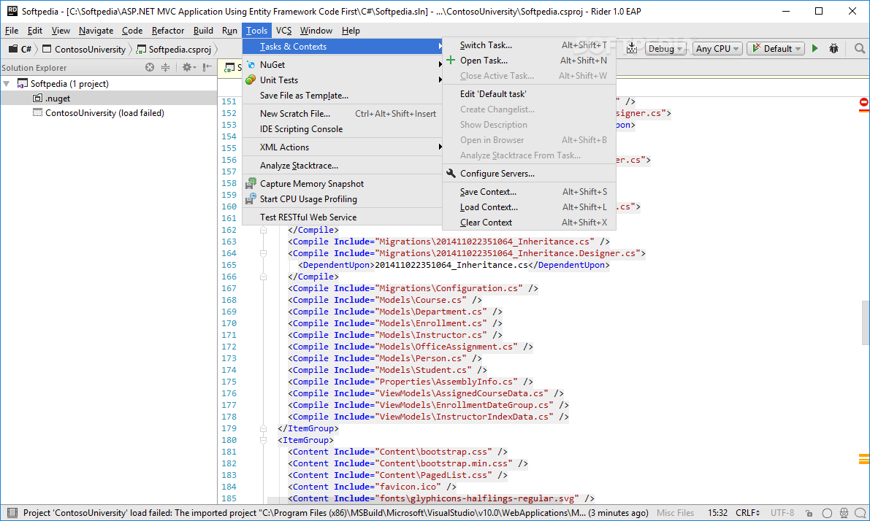The image size is (870, 521).
Task: Open the File menu
Action: coord(12,31)
